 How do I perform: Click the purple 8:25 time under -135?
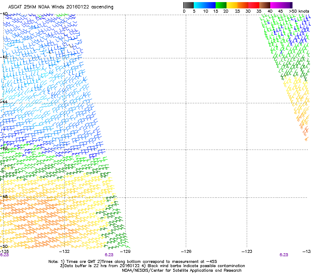click(4, 255)
